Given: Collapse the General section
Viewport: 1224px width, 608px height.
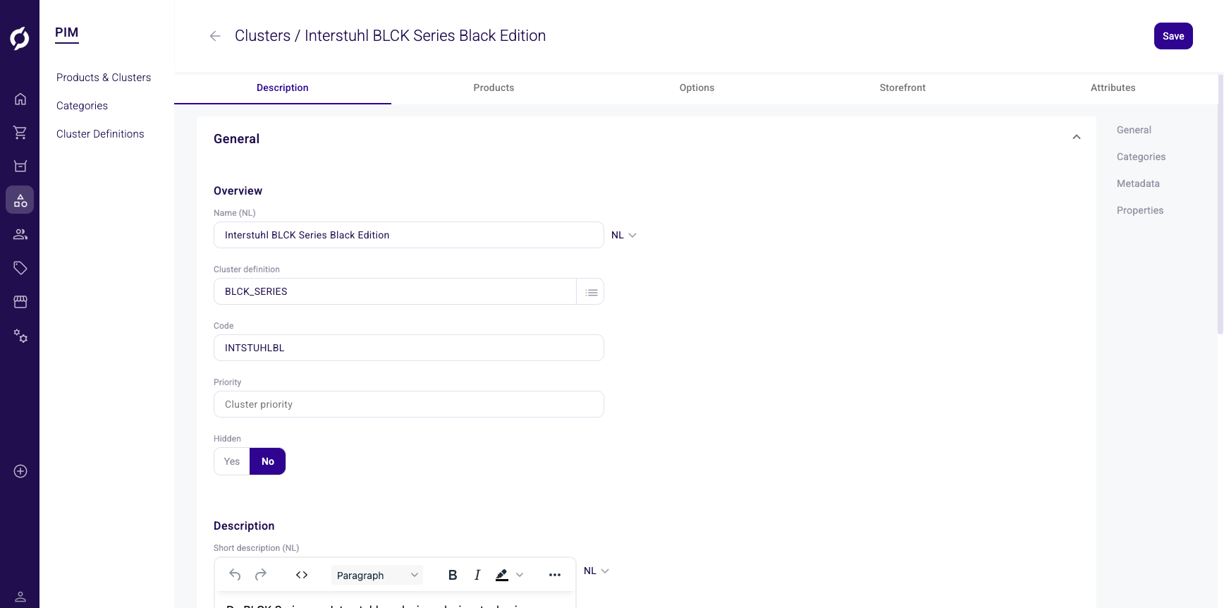Looking at the screenshot, I should click(1076, 138).
